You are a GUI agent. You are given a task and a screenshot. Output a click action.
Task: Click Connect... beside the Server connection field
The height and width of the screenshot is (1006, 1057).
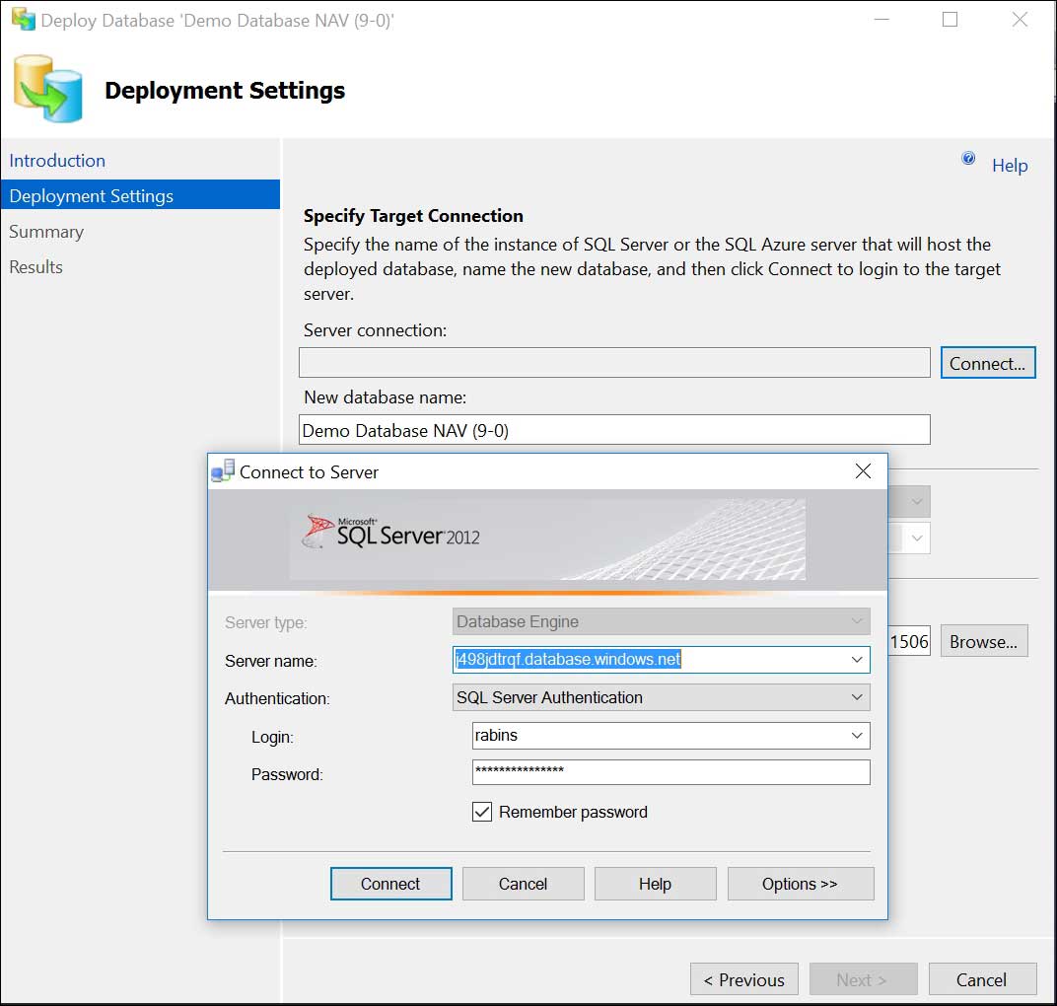tap(987, 362)
